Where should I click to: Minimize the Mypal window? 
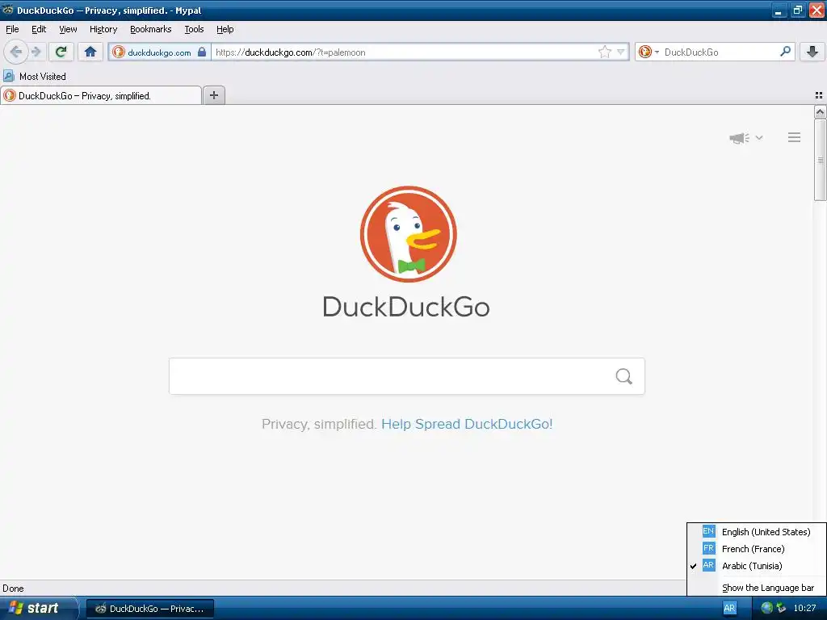pyautogui.click(x=779, y=10)
